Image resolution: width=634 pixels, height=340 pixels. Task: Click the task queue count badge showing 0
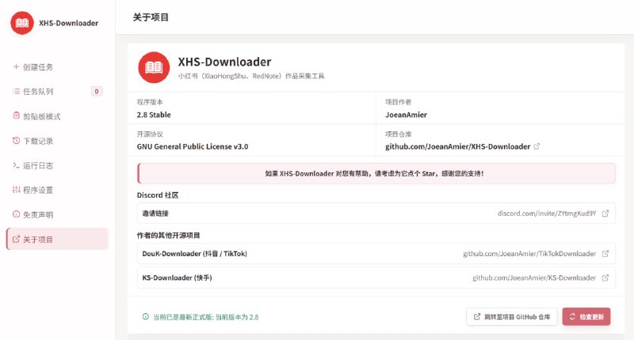point(97,92)
